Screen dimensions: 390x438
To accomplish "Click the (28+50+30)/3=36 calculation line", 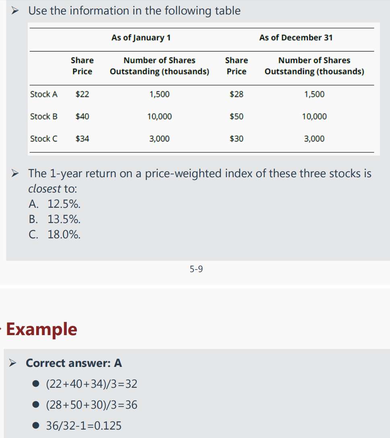I will click(92, 405).
